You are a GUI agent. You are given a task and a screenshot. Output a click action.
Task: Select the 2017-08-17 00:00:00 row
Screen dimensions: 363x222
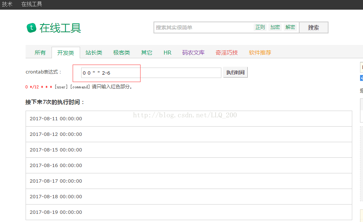point(189,181)
